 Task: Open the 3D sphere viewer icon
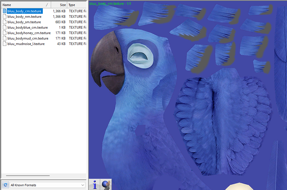106,185
